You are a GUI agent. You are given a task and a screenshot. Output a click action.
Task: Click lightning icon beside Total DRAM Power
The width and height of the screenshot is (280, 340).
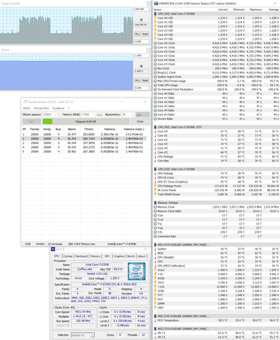(x=155, y=194)
